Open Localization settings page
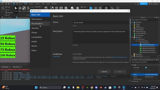Screen dimensions: 160x90 pos(40,37)
